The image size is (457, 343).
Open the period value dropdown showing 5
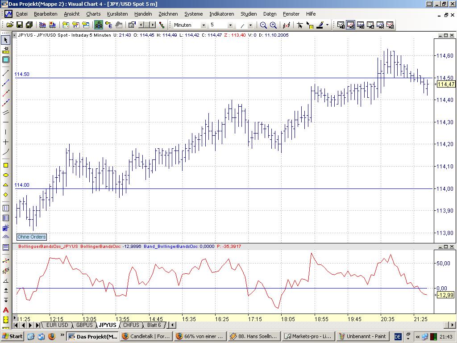tap(230, 25)
